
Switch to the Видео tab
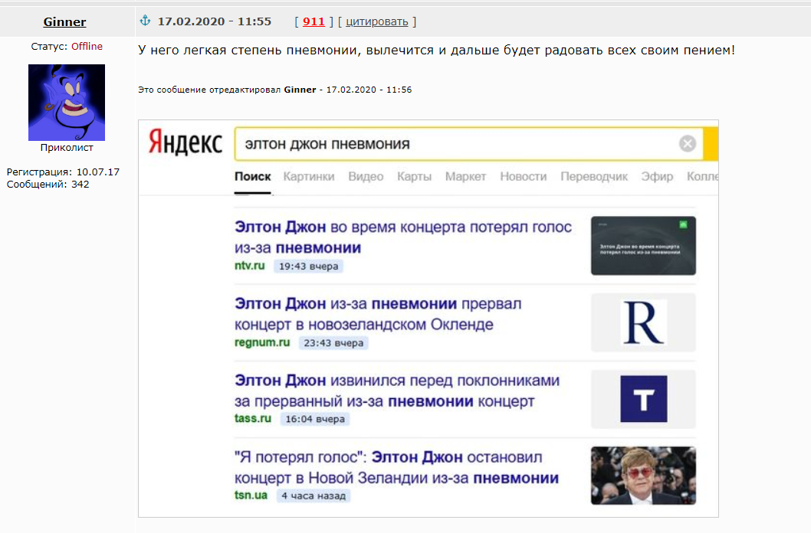click(x=366, y=177)
